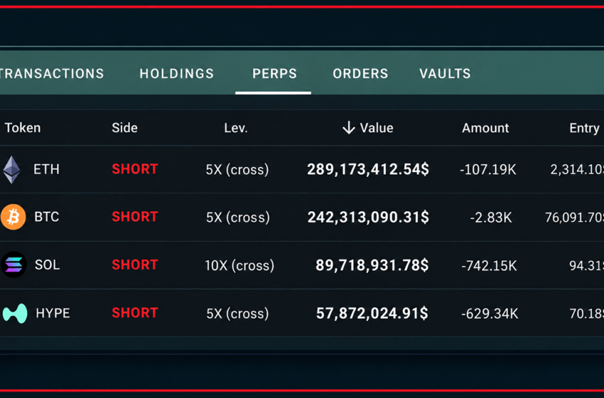Click SHORT in the HYPE row
604x398 pixels.
(x=135, y=313)
